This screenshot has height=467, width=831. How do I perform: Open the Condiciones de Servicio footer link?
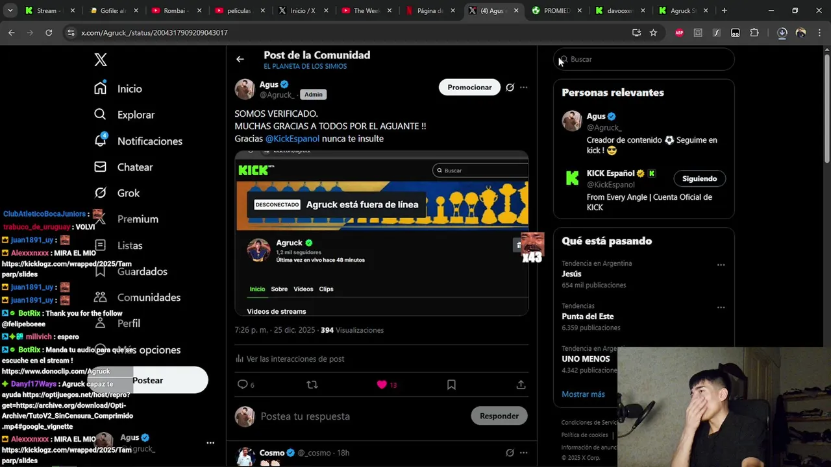click(x=589, y=423)
